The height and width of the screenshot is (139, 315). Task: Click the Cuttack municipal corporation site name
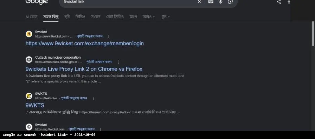[58, 57]
